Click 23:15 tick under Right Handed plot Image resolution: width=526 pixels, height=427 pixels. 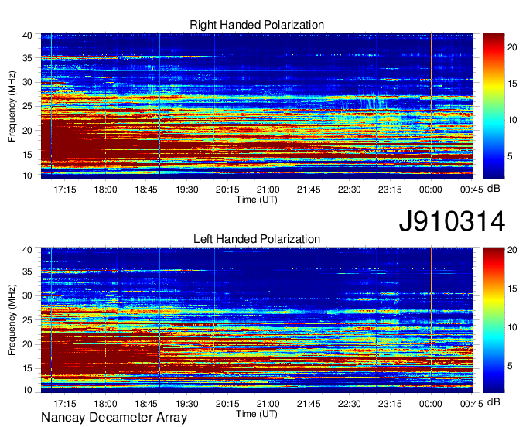(x=390, y=190)
